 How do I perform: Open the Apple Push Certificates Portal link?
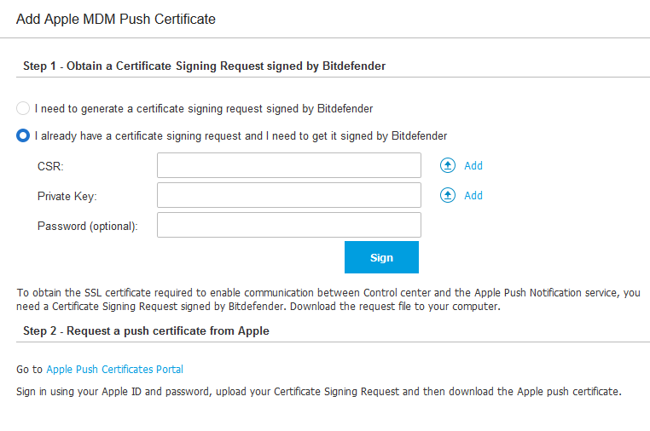click(115, 370)
